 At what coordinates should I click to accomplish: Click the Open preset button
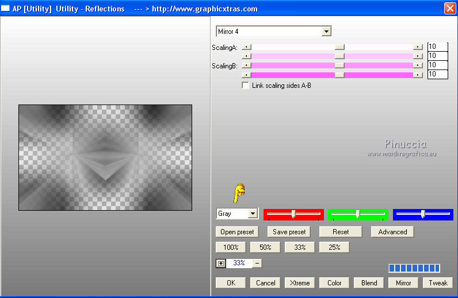(237, 232)
